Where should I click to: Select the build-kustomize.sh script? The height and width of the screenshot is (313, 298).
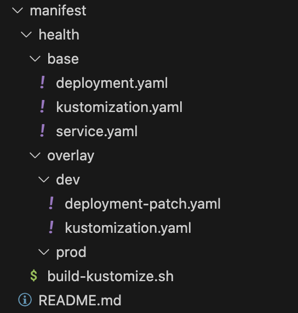coord(110,276)
